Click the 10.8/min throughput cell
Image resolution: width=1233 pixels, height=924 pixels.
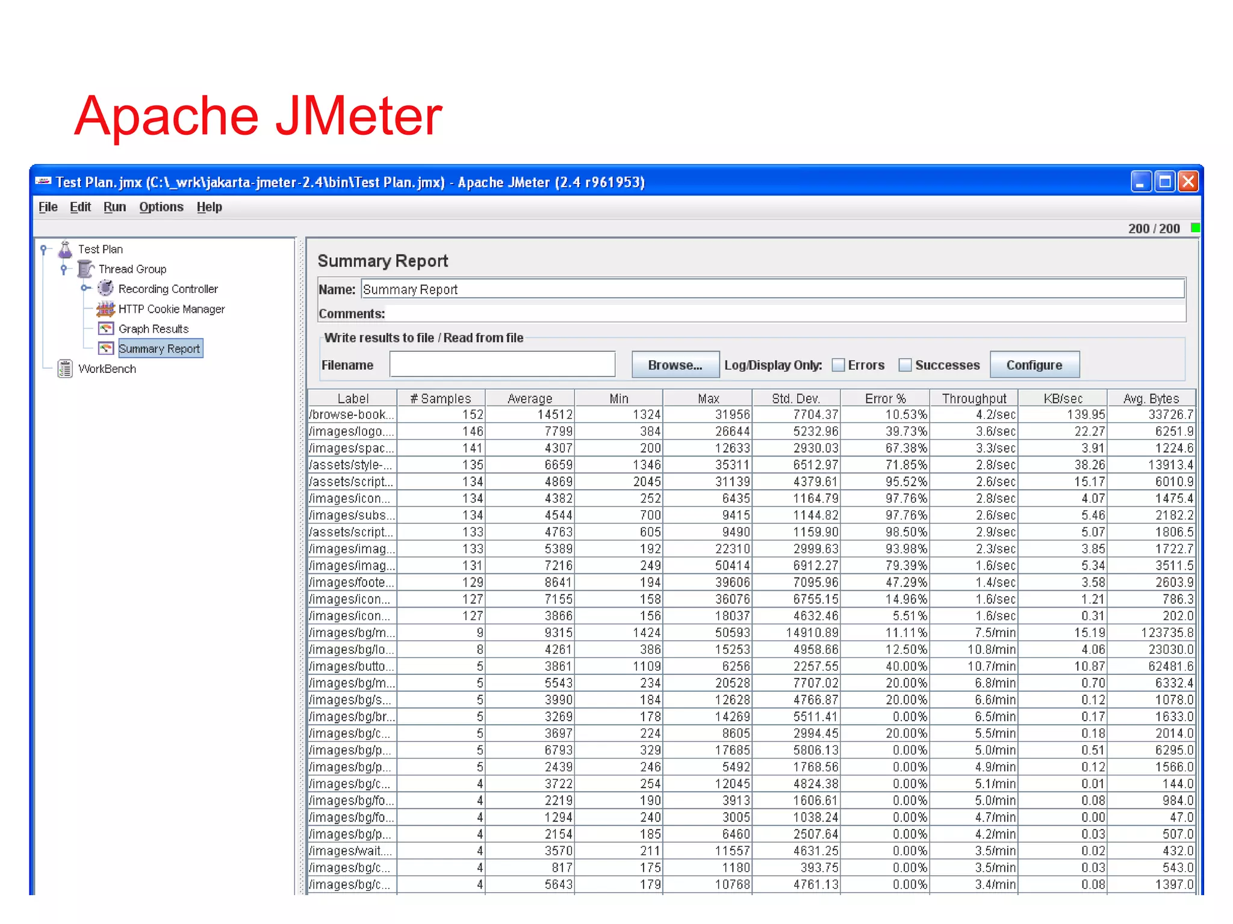(x=974, y=650)
